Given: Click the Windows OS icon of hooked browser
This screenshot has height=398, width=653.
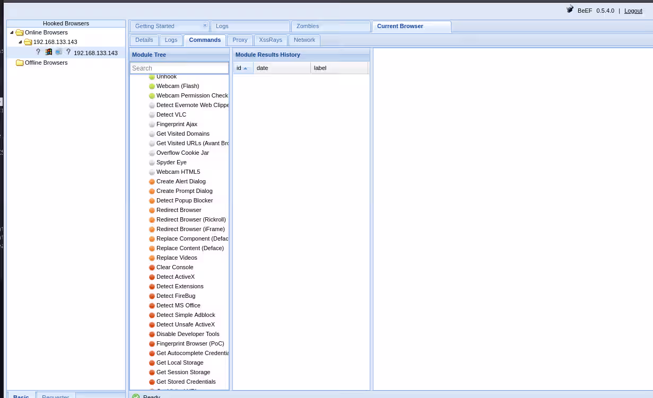Looking at the screenshot, I should coord(48,52).
